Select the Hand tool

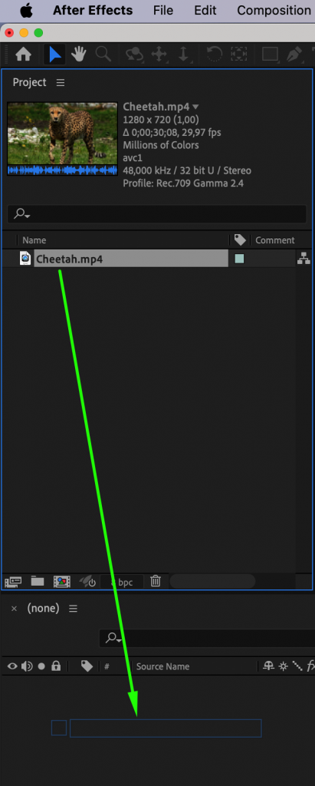click(x=79, y=54)
